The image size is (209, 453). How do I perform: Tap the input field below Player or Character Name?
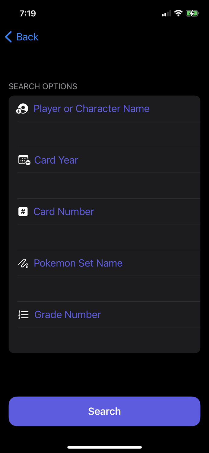pyautogui.click(x=104, y=134)
